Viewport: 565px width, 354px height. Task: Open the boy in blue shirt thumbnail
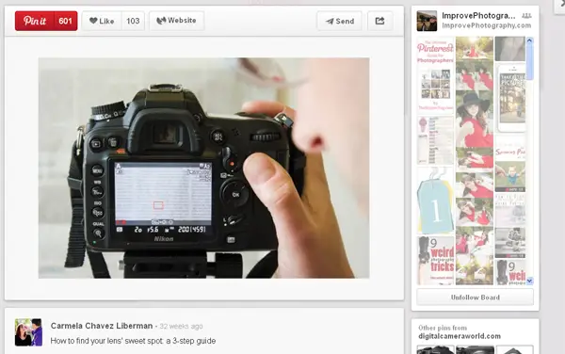click(510, 177)
